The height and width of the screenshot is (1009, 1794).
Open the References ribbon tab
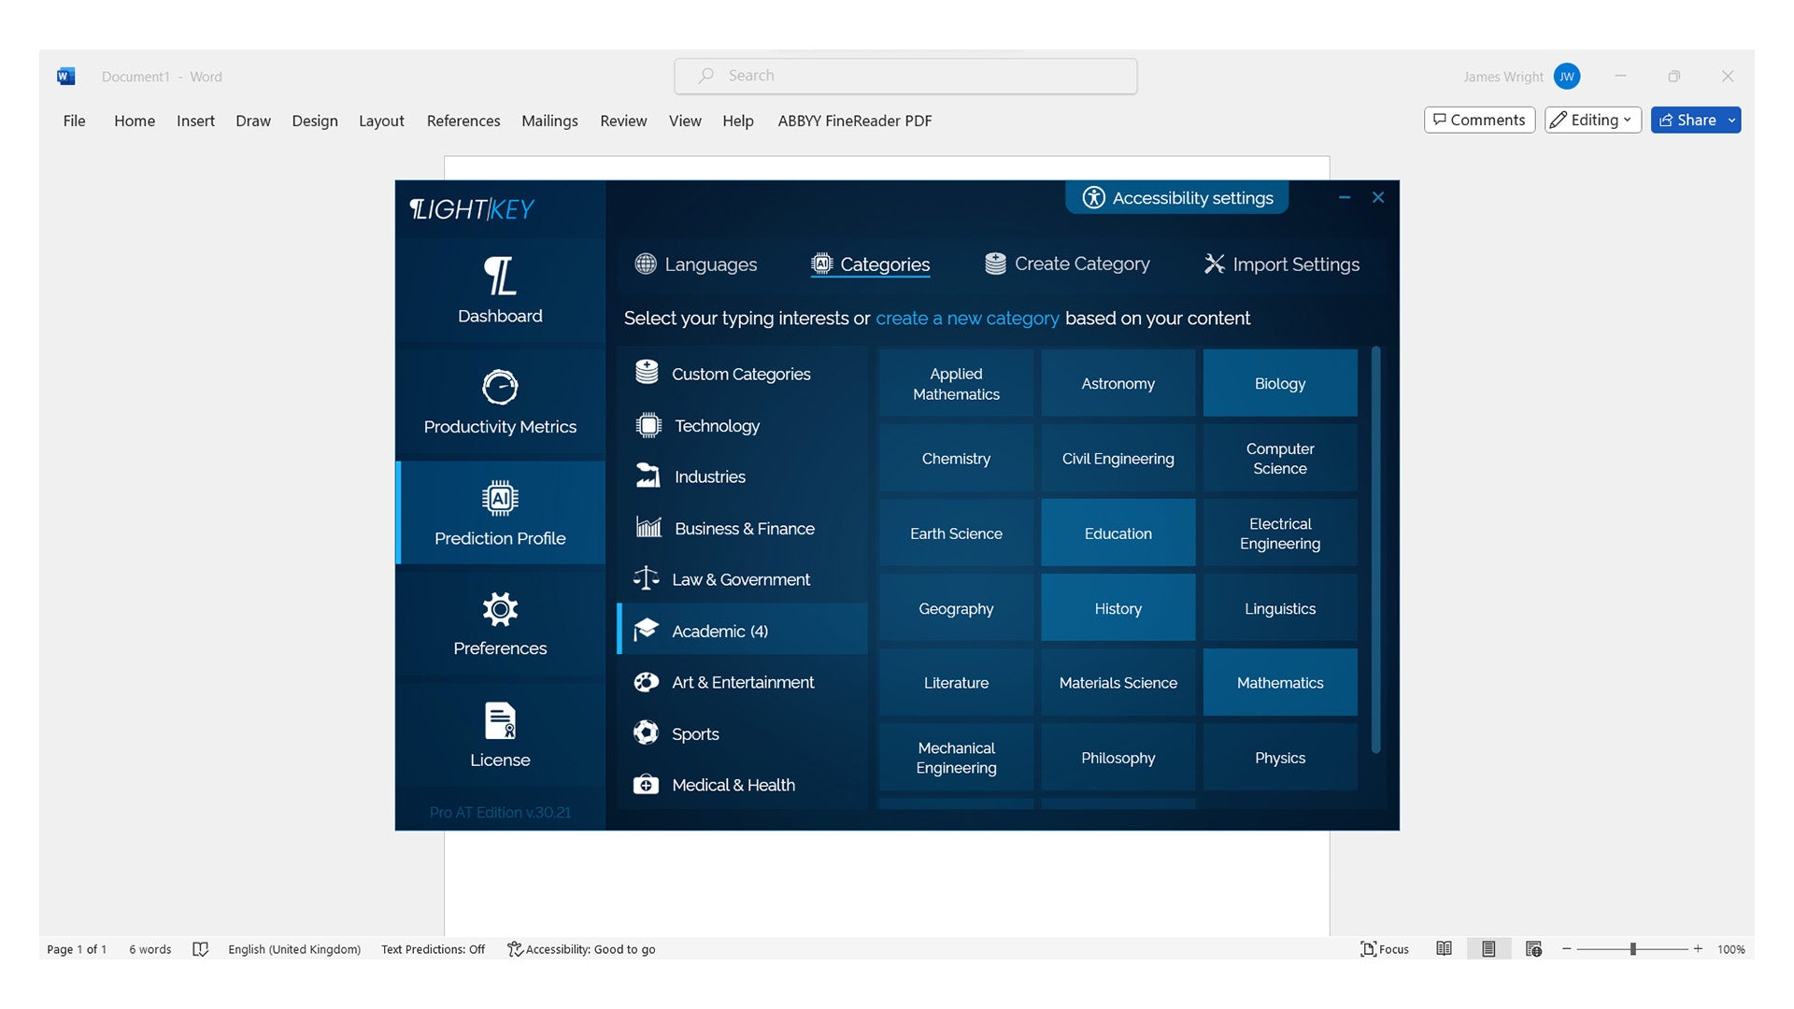coord(463,121)
